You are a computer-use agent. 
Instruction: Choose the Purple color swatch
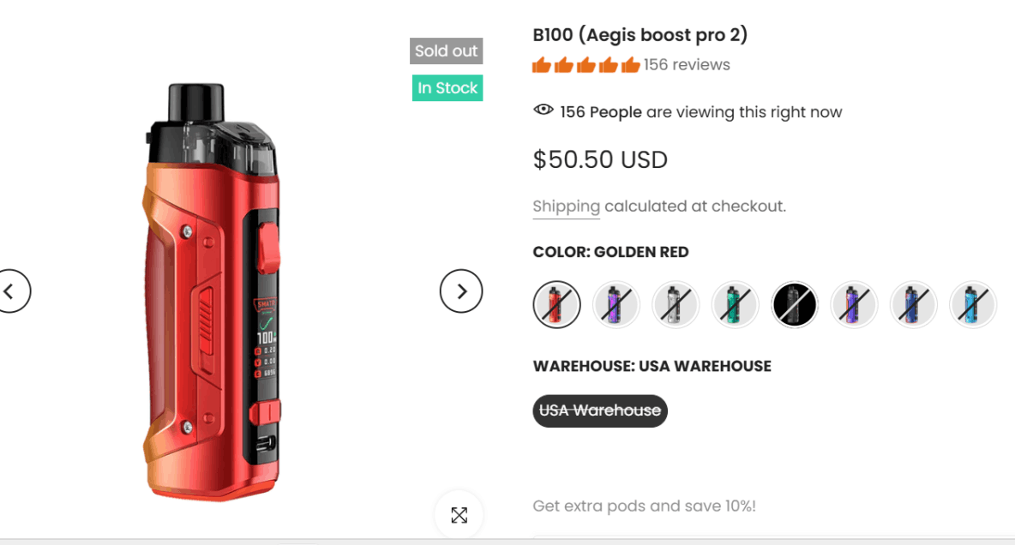(x=616, y=304)
